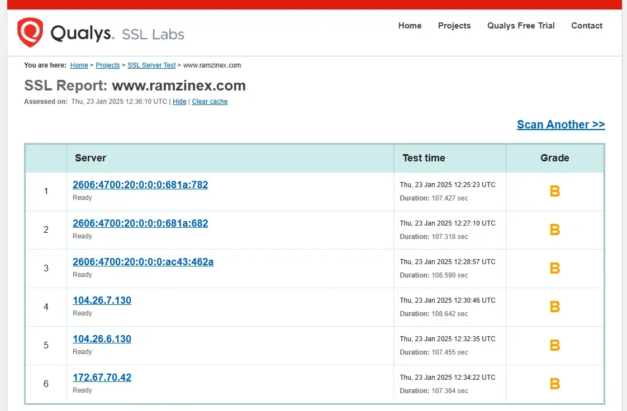Follow the Home breadcrumb link
The width and height of the screenshot is (627, 411).
pos(79,65)
